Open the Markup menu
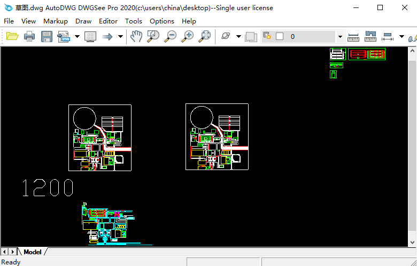 [55, 21]
